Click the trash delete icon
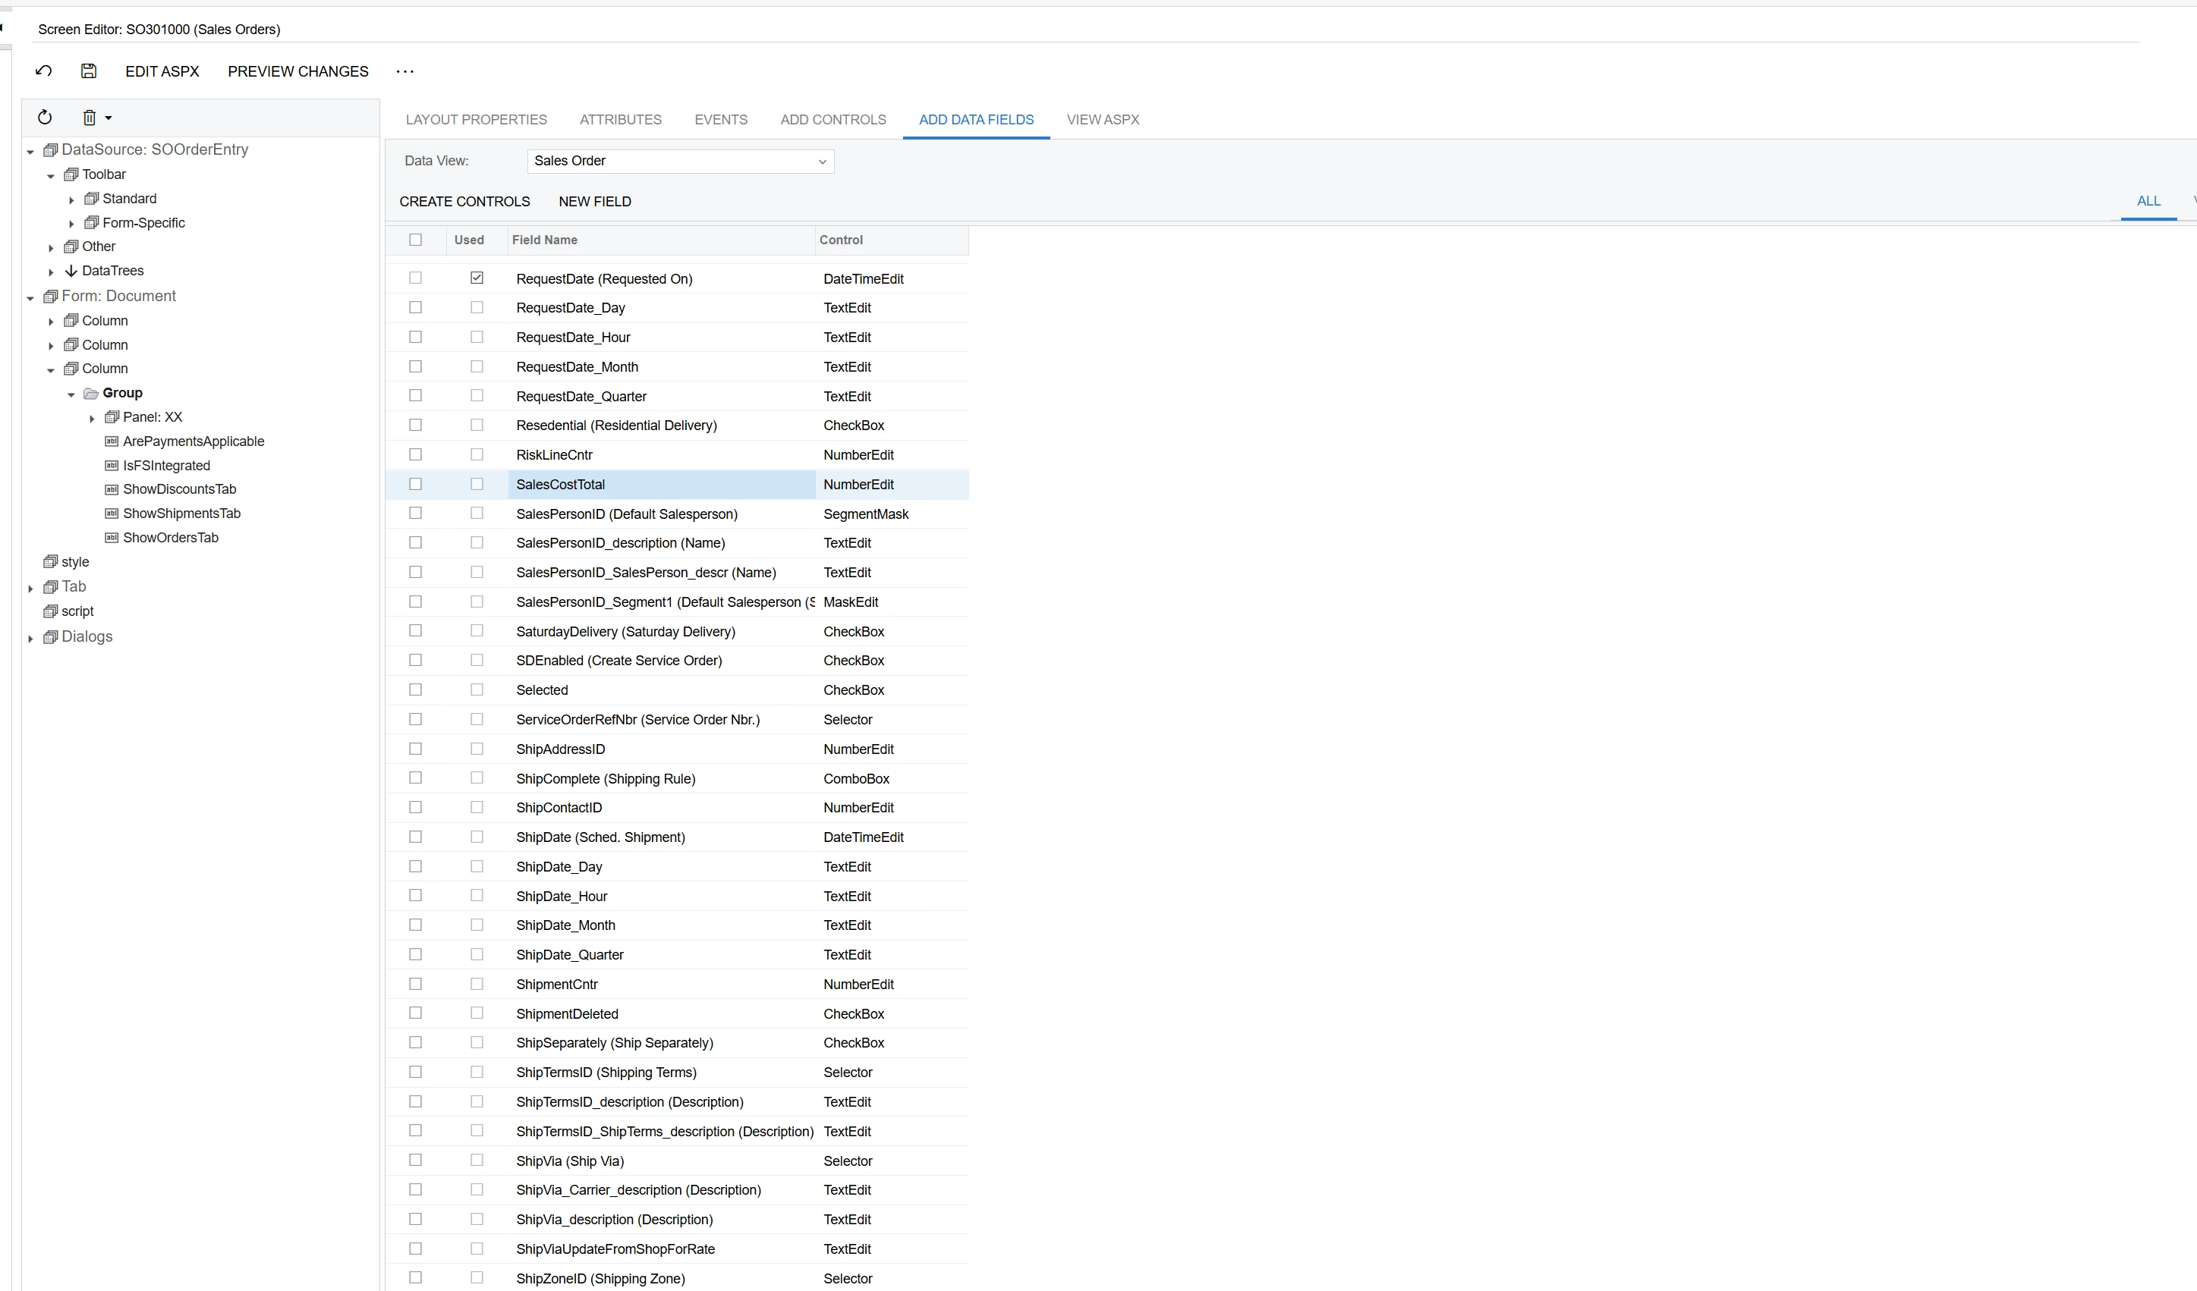This screenshot has width=2197, height=1291. tap(89, 118)
